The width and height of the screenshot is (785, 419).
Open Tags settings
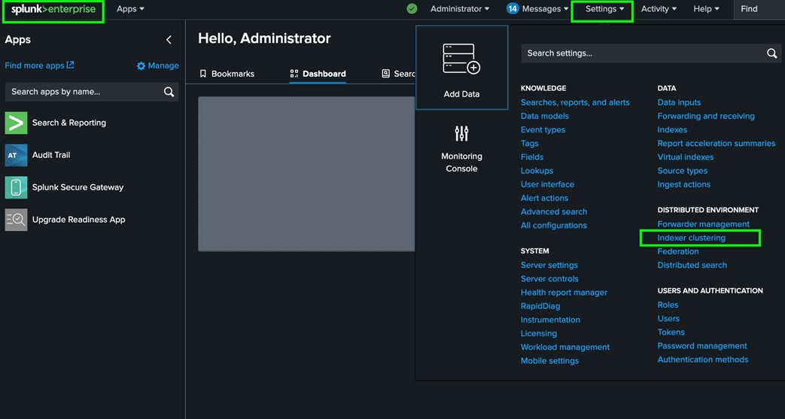coord(530,143)
